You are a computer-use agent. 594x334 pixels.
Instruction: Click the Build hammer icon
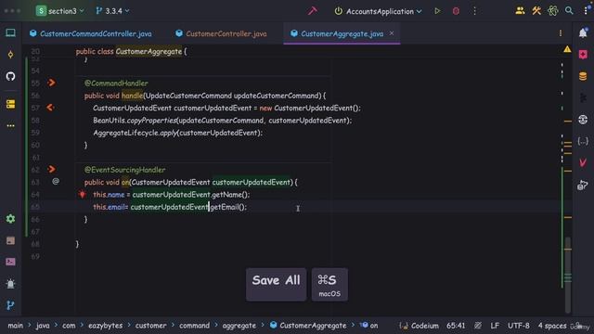pos(313,11)
